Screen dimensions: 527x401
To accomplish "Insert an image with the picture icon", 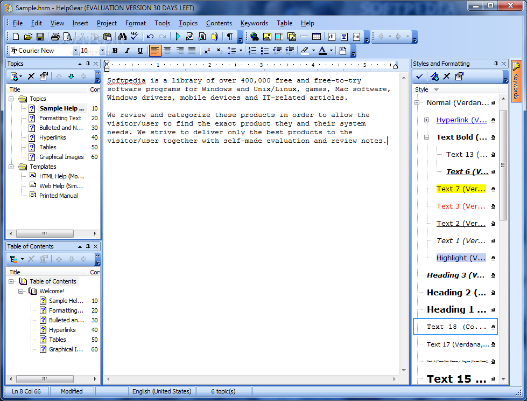I will pos(267,37).
